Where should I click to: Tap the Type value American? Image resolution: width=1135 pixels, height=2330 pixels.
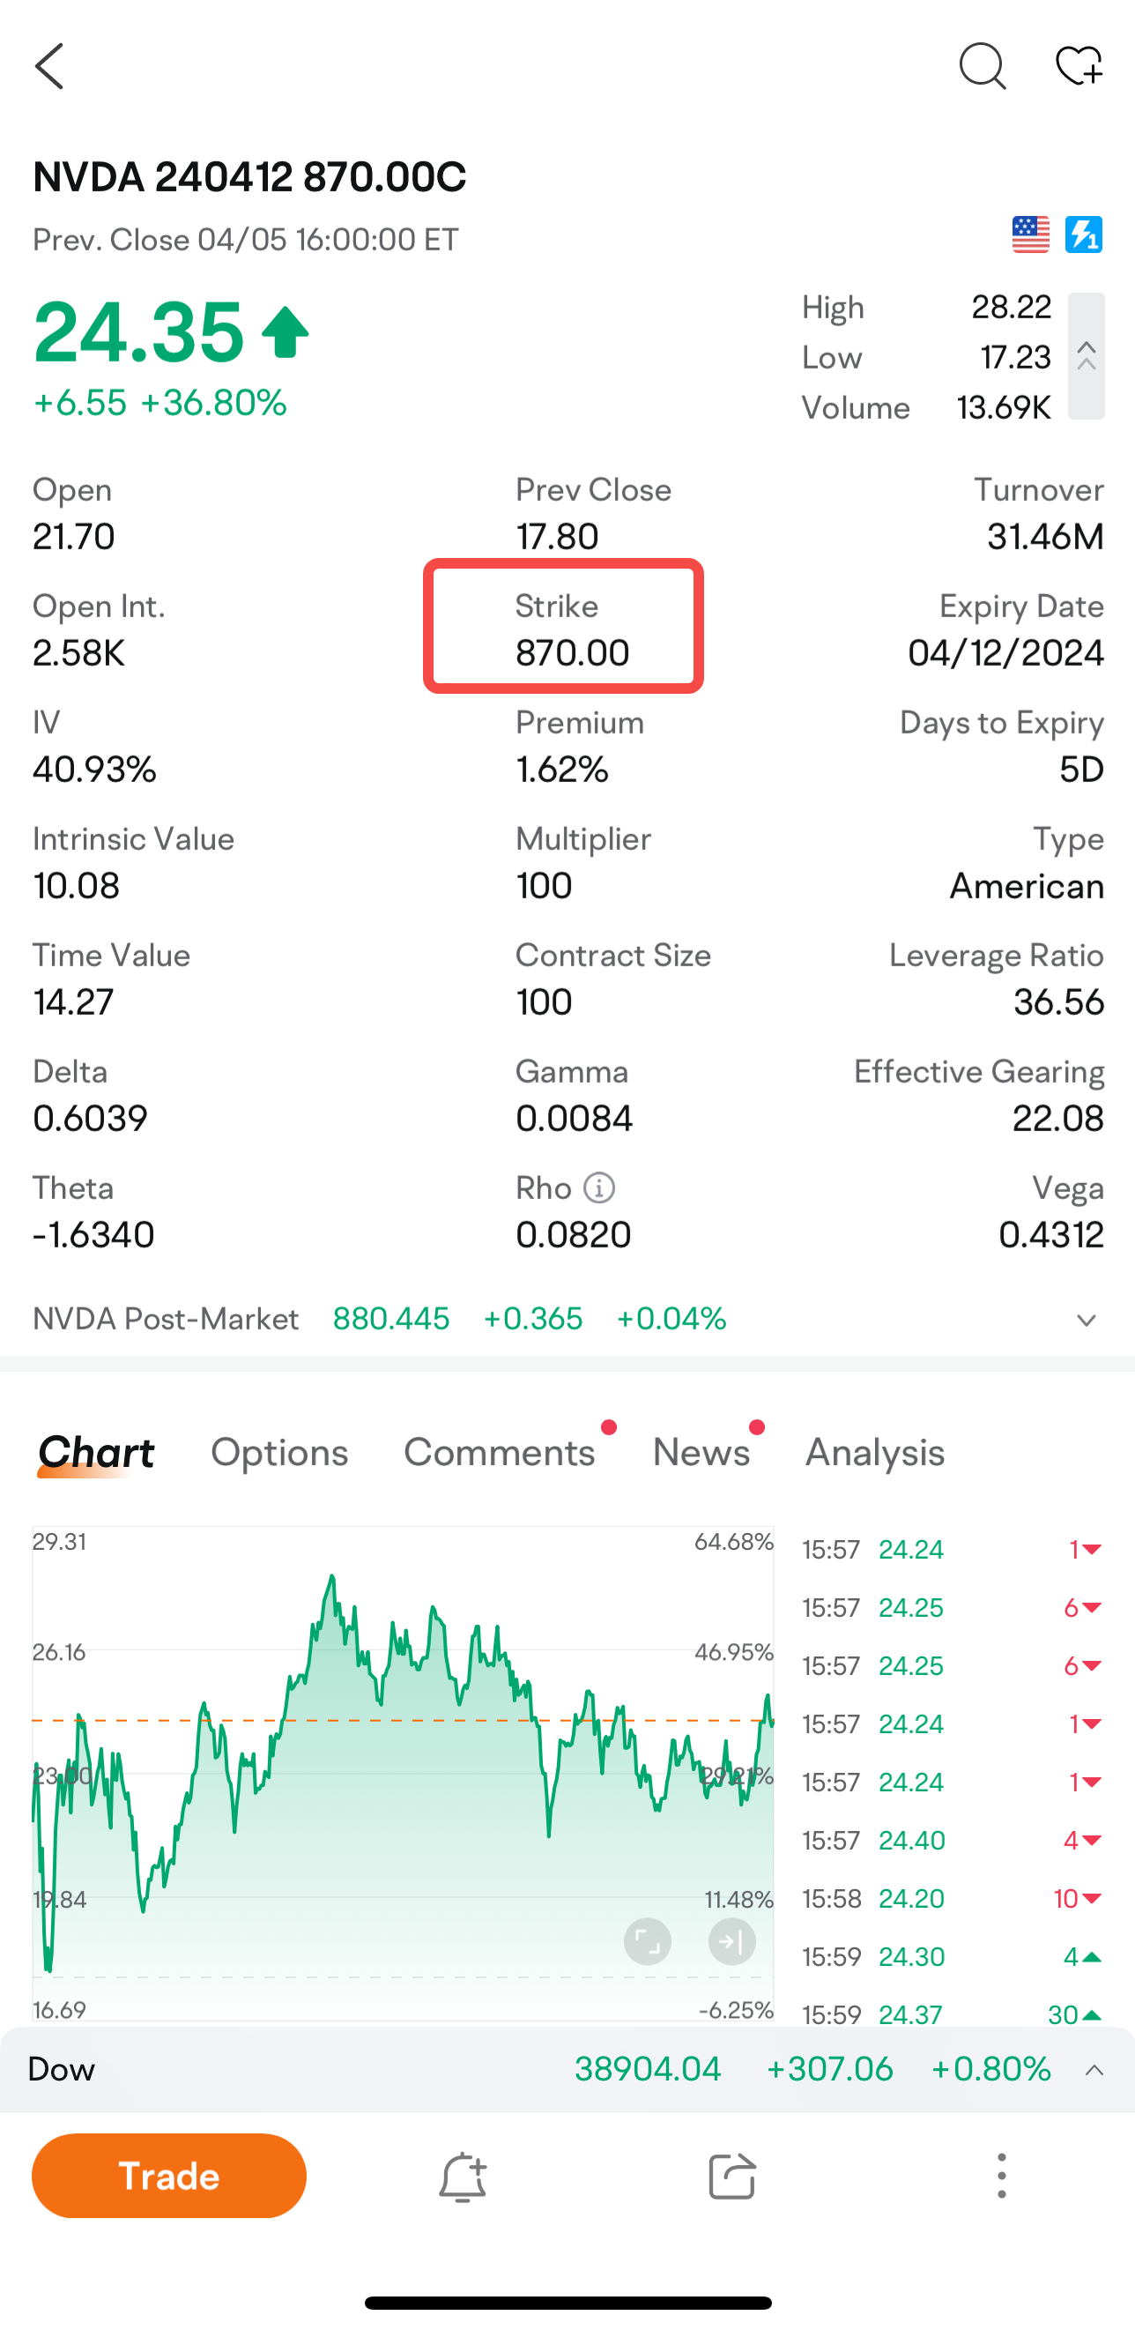click(1027, 885)
